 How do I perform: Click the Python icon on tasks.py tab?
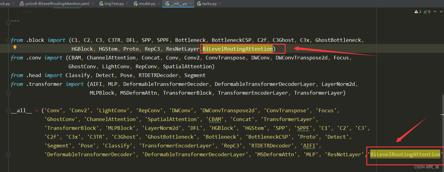(x=199, y=4)
